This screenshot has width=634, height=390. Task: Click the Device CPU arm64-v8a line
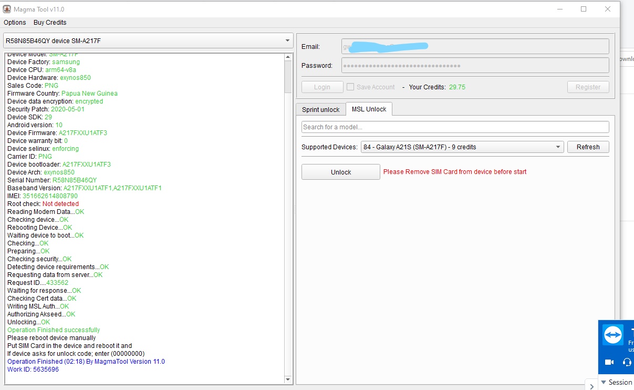41,70
